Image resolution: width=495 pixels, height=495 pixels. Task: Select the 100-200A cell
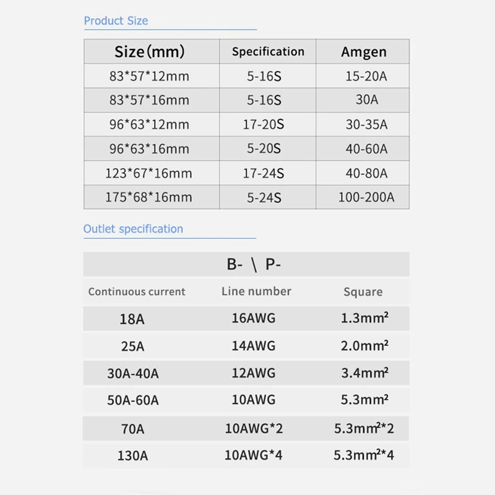click(x=366, y=198)
